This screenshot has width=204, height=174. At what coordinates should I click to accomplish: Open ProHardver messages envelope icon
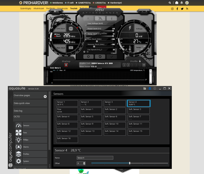(x=177, y=3)
